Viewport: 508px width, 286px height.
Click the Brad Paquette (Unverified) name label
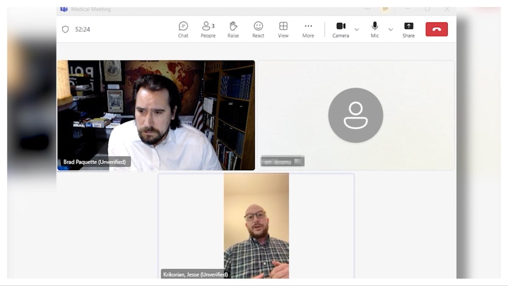coord(94,162)
